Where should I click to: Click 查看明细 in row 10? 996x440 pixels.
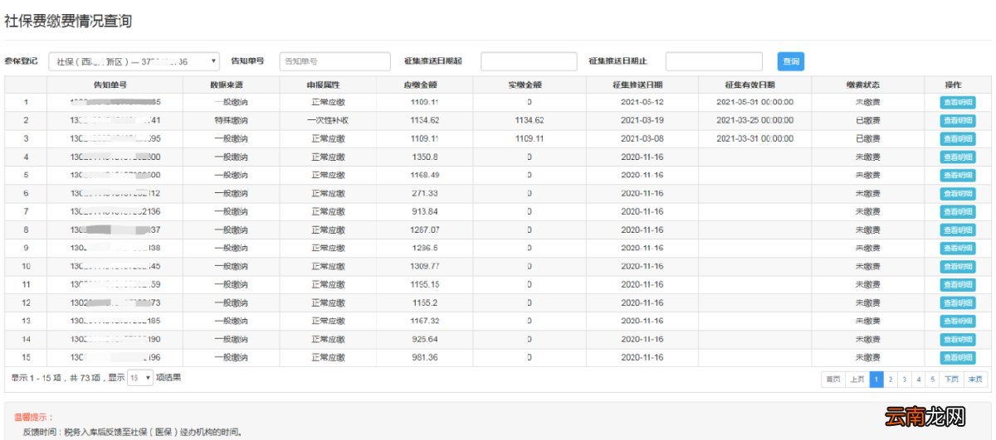click(958, 267)
